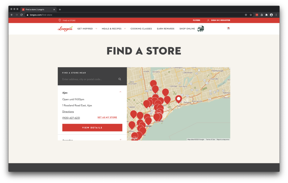Open Directions link for Ajax store
The width and height of the screenshot is (288, 183).
tap(68, 112)
